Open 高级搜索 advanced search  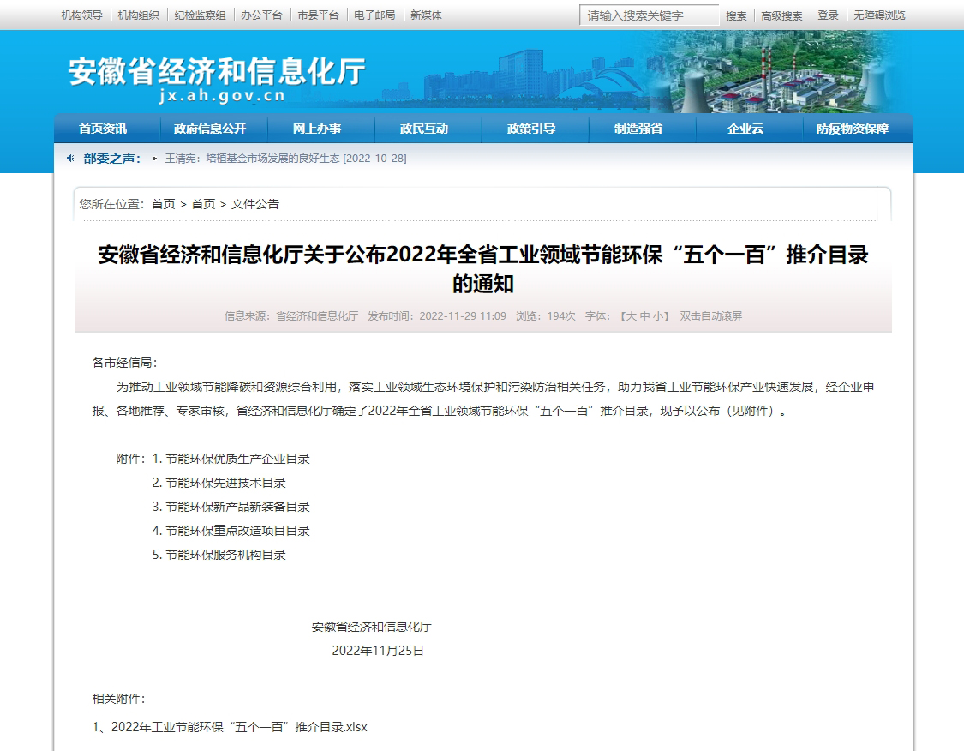pos(781,15)
